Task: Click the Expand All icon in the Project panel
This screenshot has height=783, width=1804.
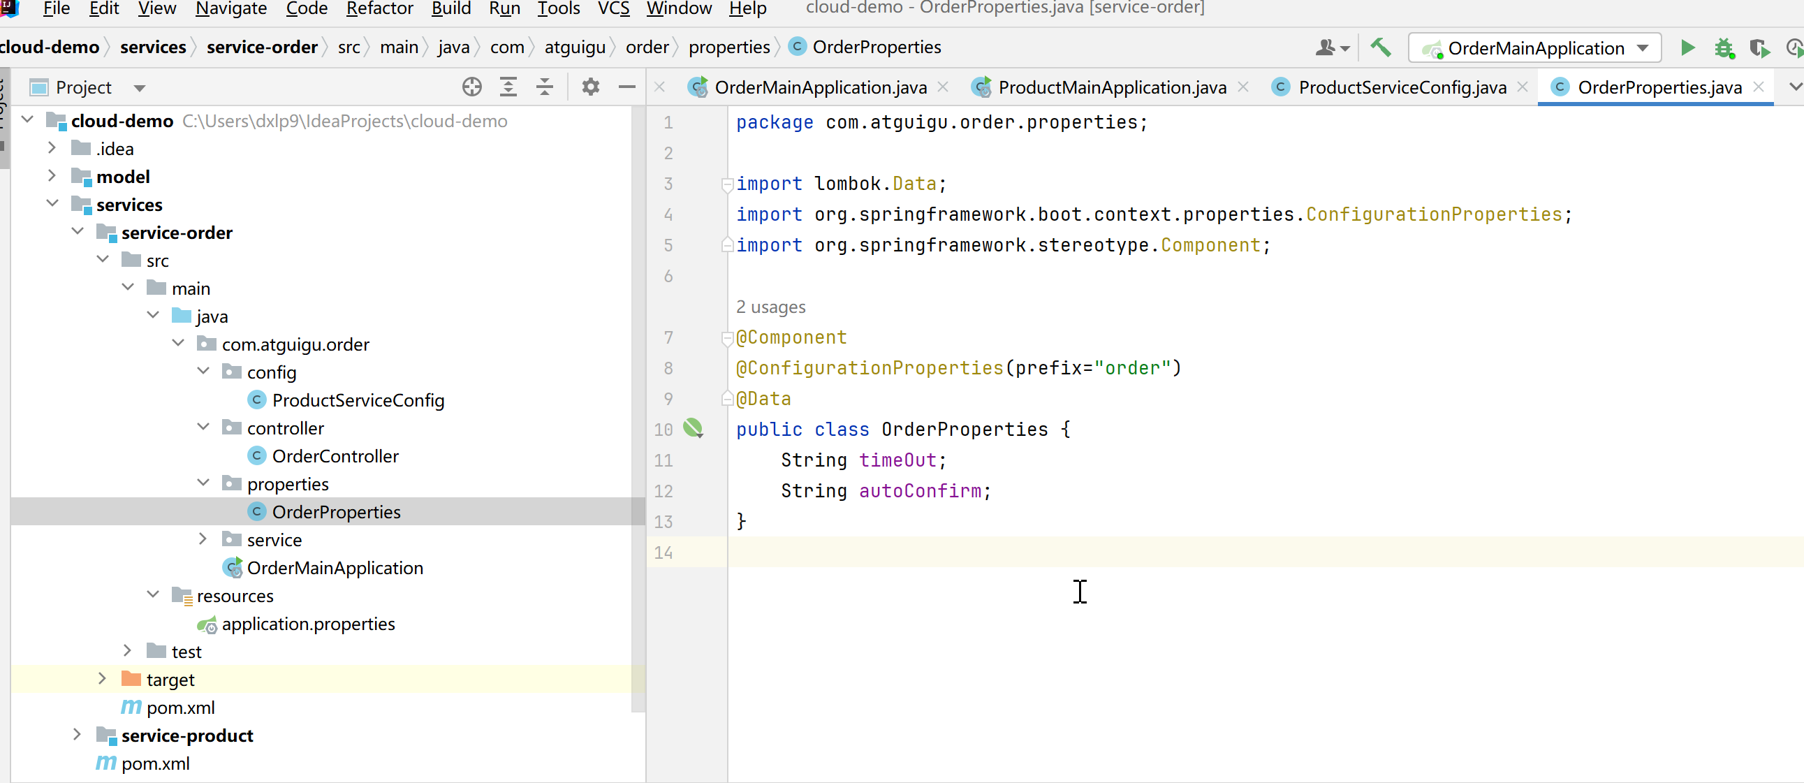Action: (508, 87)
